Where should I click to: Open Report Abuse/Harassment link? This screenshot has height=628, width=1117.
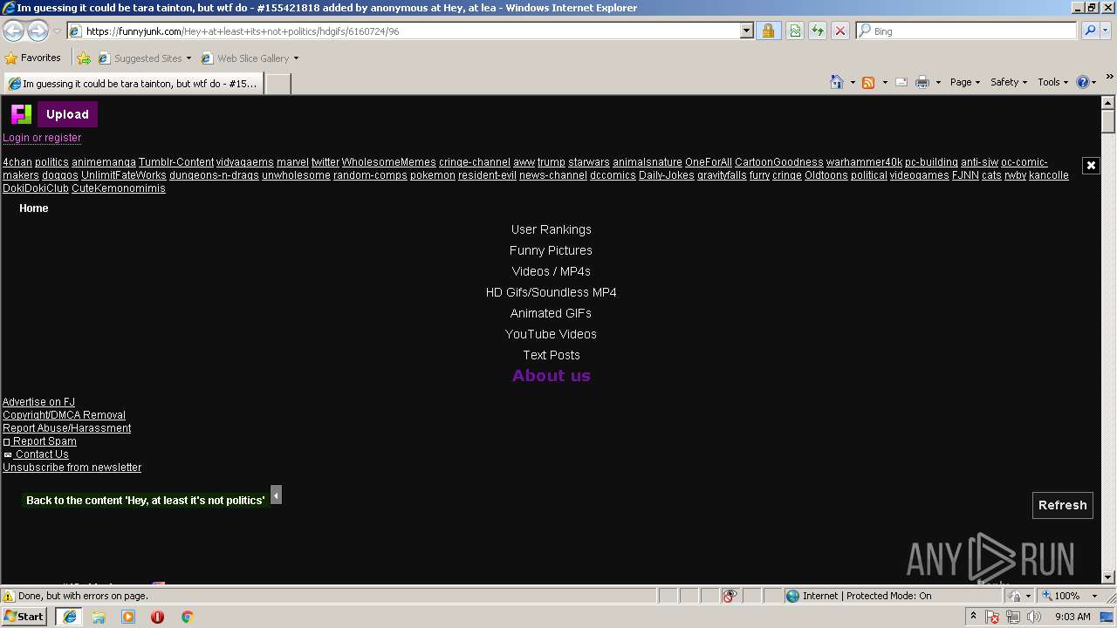pos(66,428)
